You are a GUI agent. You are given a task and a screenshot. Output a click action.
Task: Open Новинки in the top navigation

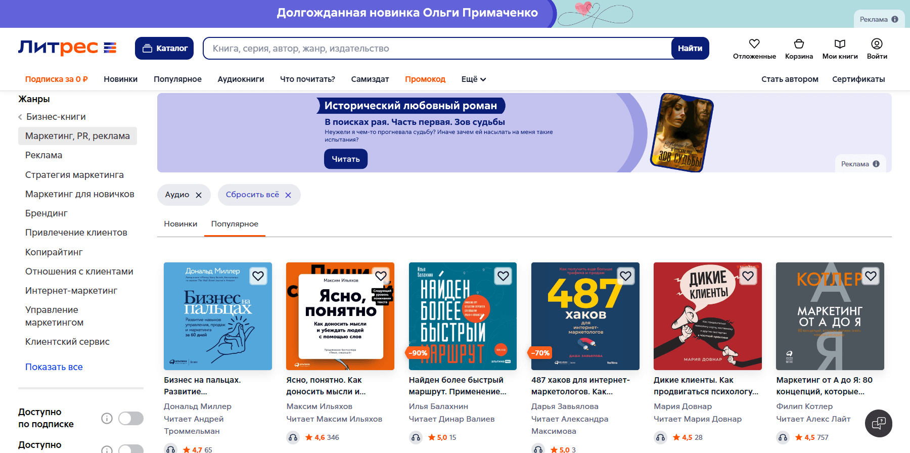click(121, 79)
